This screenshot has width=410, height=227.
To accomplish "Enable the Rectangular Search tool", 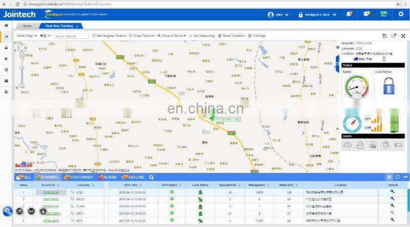I will pos(109,36).
